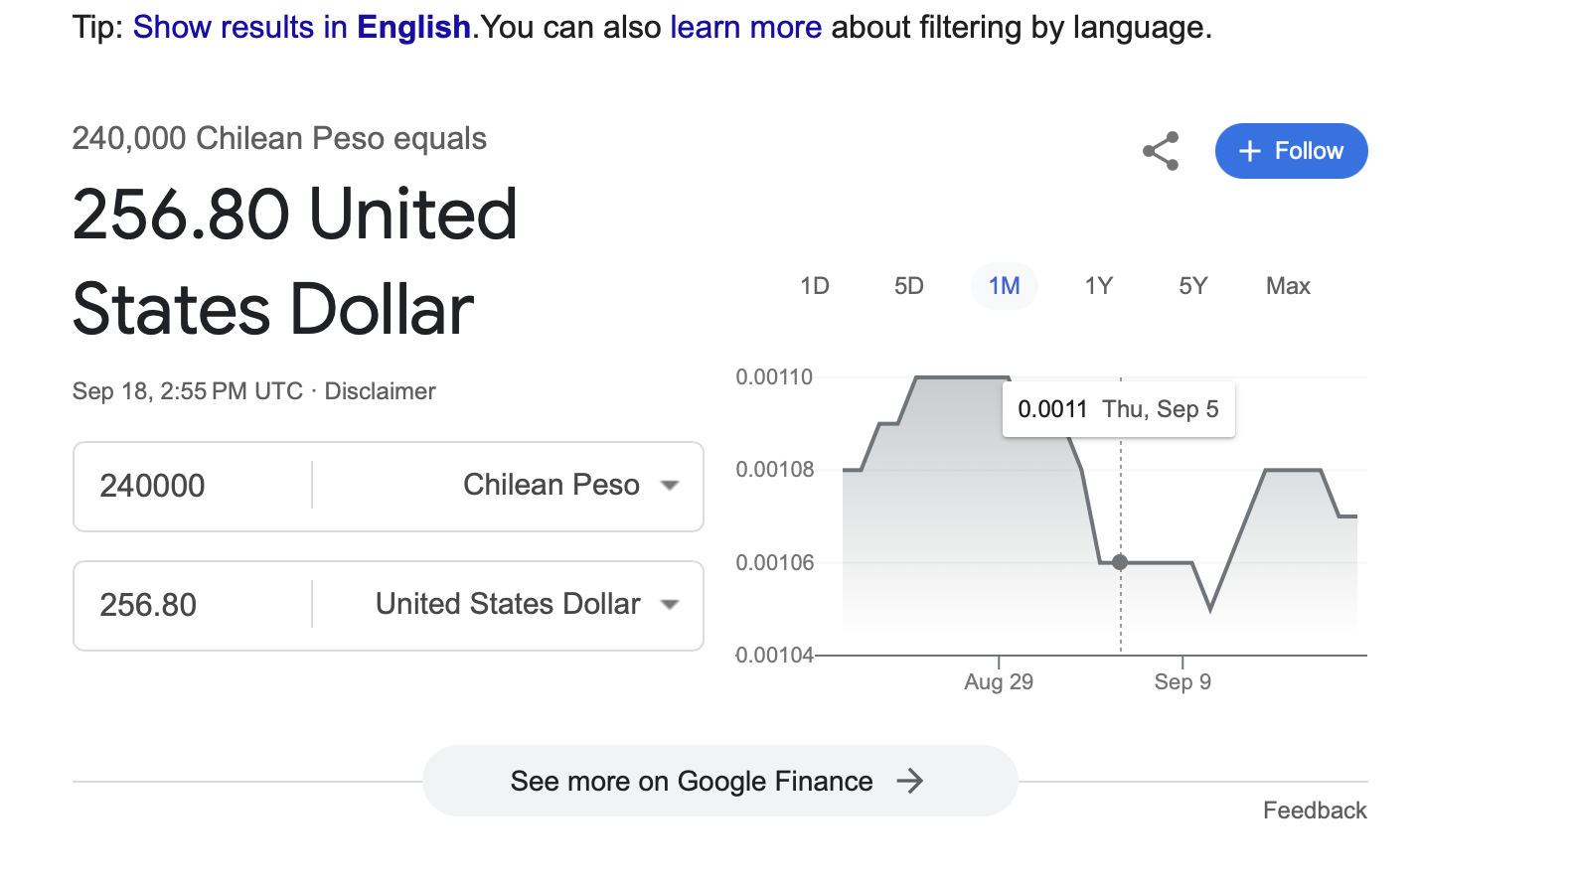Open the Chilean Peso currency dropdown arrow

pos(670,486)
